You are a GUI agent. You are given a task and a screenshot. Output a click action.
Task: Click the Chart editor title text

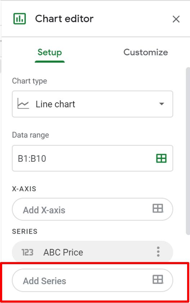point(64,19)
